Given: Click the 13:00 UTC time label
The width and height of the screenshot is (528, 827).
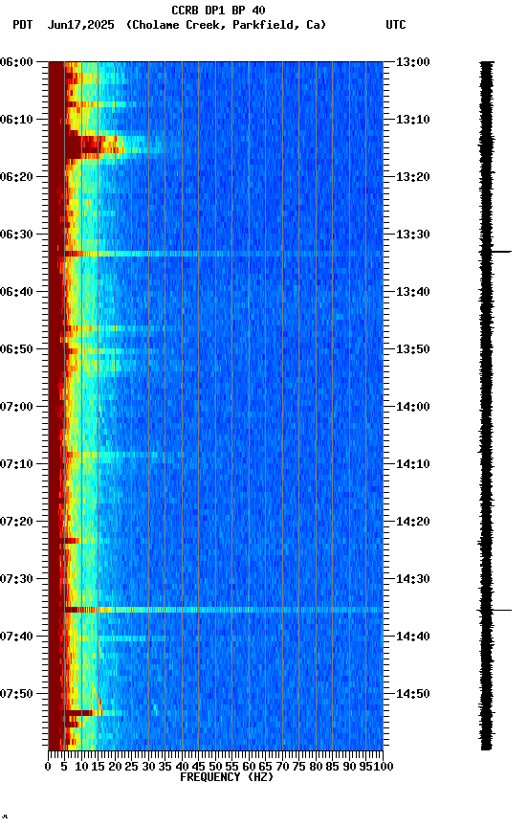Looking at the screenshot, I should pos(413,62).
